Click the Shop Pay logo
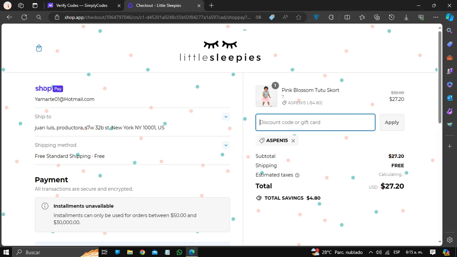The image size is (457, 257). point(49,88)
